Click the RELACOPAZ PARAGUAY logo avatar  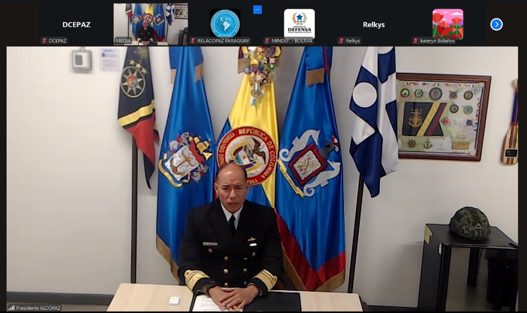(x=225, y=23)
